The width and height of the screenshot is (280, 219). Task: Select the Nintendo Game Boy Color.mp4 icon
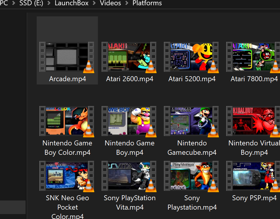[67, 121]
